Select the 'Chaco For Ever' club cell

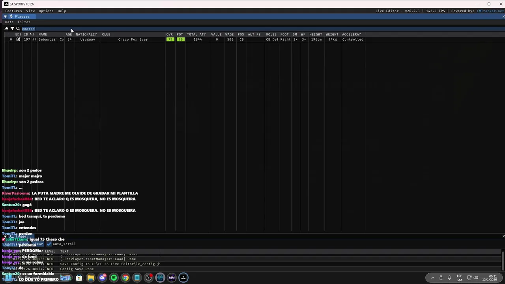click(x=133, y=39)
